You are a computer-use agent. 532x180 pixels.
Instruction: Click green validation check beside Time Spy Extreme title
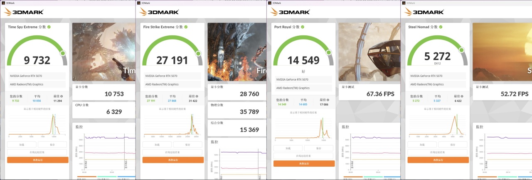[49, 27]
